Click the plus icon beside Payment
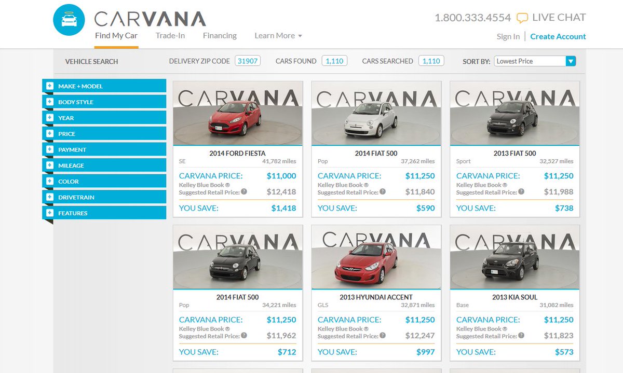The height and width of the screenshot is (373, 623). click(49, 149)
